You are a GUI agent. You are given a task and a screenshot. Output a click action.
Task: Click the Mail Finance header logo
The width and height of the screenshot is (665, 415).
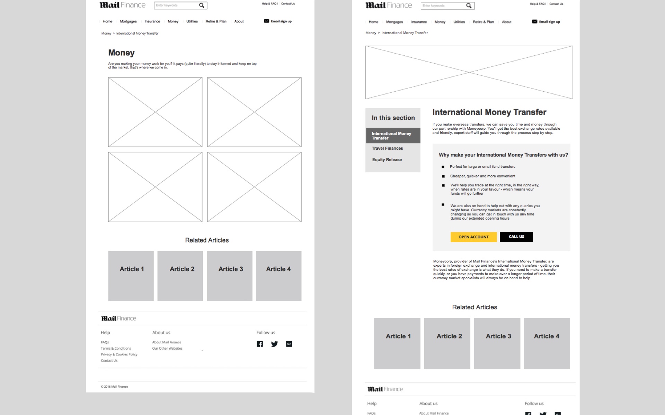click(x=122, y=5)
